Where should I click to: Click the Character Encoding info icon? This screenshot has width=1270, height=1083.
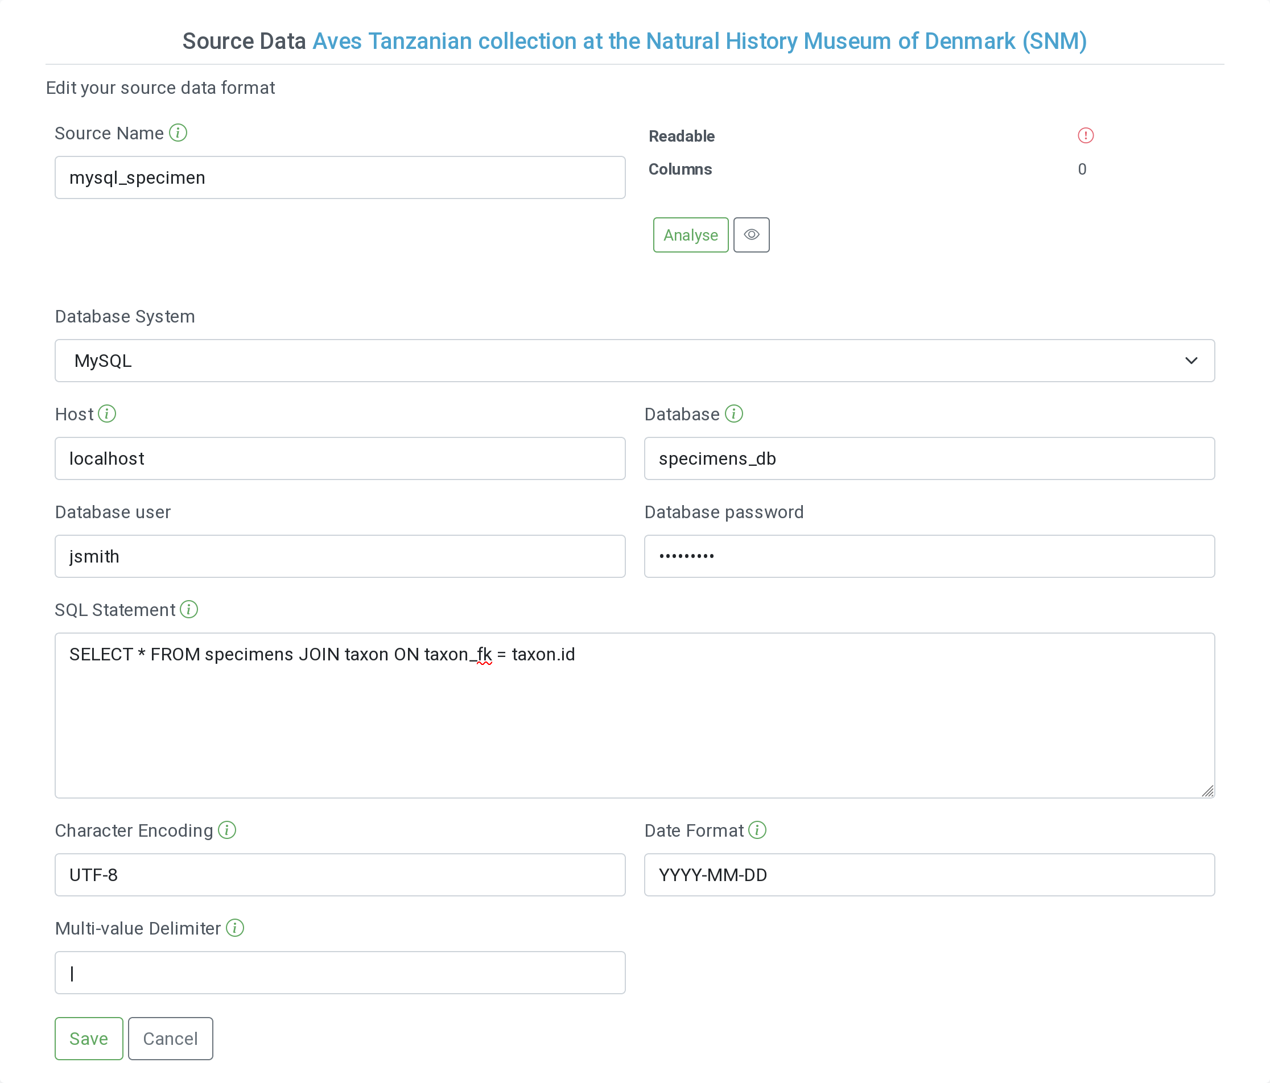click(227, 830)
